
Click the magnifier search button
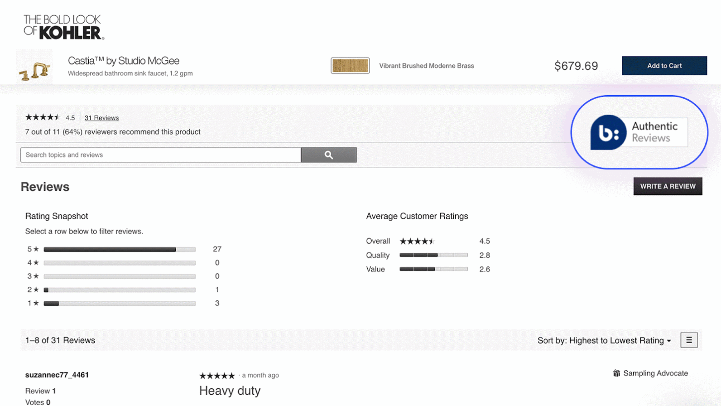click(329, 155)
